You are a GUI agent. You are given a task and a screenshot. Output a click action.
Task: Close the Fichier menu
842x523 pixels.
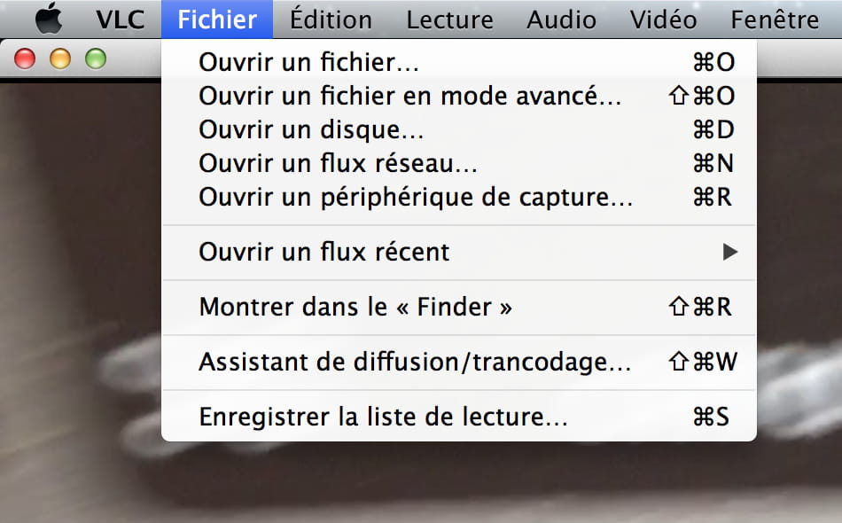pyautogui.click(x=217, y=20)
